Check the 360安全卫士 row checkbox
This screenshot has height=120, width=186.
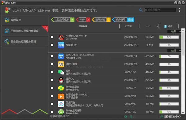click(x=52, y=88)
